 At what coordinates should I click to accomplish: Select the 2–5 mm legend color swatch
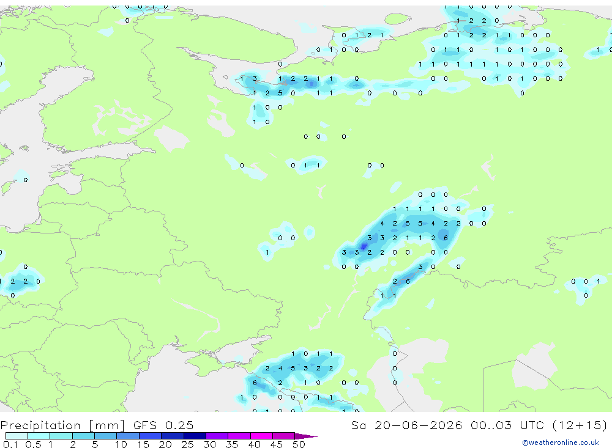tap(83, 436)
